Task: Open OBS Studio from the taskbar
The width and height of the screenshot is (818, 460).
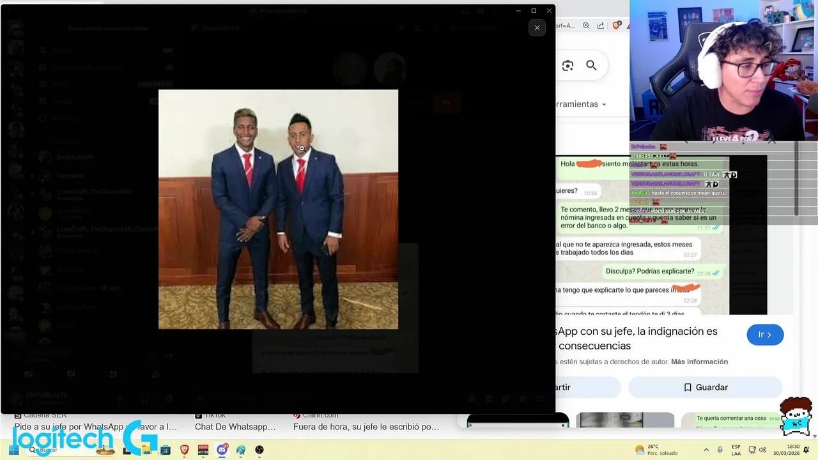Action: pyautogui.click(x=259, y=450)
